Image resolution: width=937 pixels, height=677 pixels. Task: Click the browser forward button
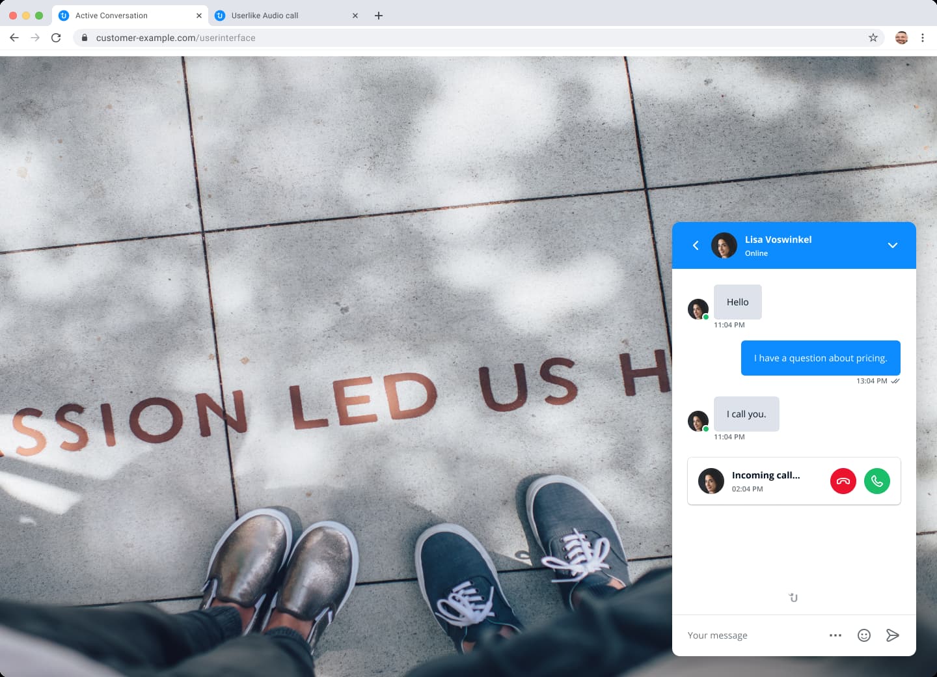(x=35, y=38)
